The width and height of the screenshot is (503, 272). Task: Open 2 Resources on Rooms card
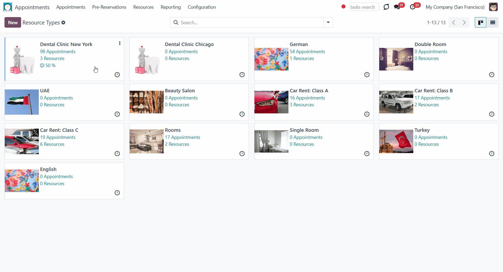[177, 144]
